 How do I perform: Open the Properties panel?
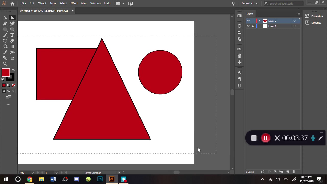(314, 16)
